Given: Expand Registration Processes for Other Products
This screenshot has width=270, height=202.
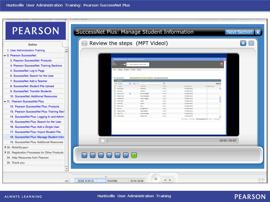Looking at the screenshot, I should coord(5,153).
